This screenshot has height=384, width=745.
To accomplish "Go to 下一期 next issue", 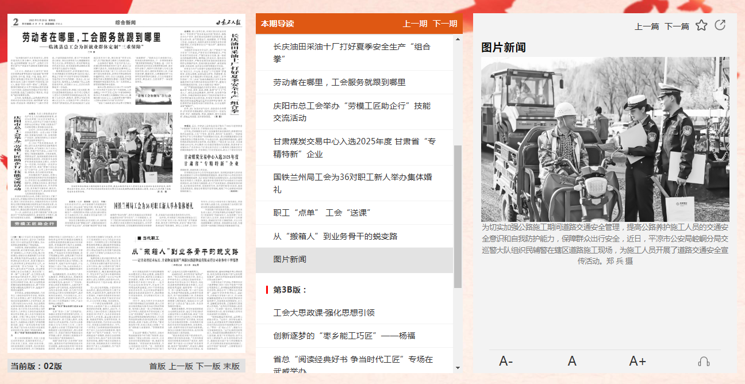I will point(445,24).
